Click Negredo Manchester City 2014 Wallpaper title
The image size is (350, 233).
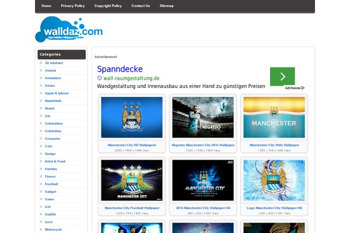[x=203, y=145]
